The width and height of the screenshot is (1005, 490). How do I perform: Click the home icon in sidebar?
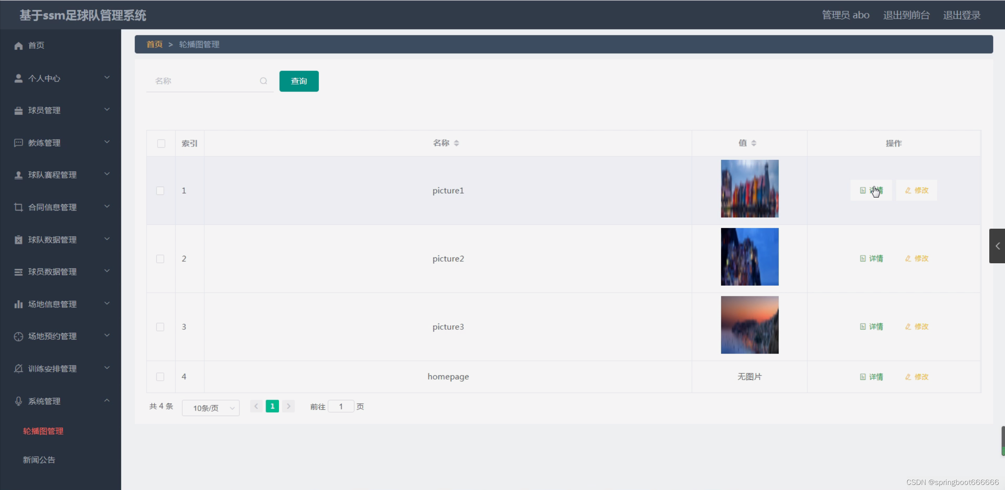point(18,46)
